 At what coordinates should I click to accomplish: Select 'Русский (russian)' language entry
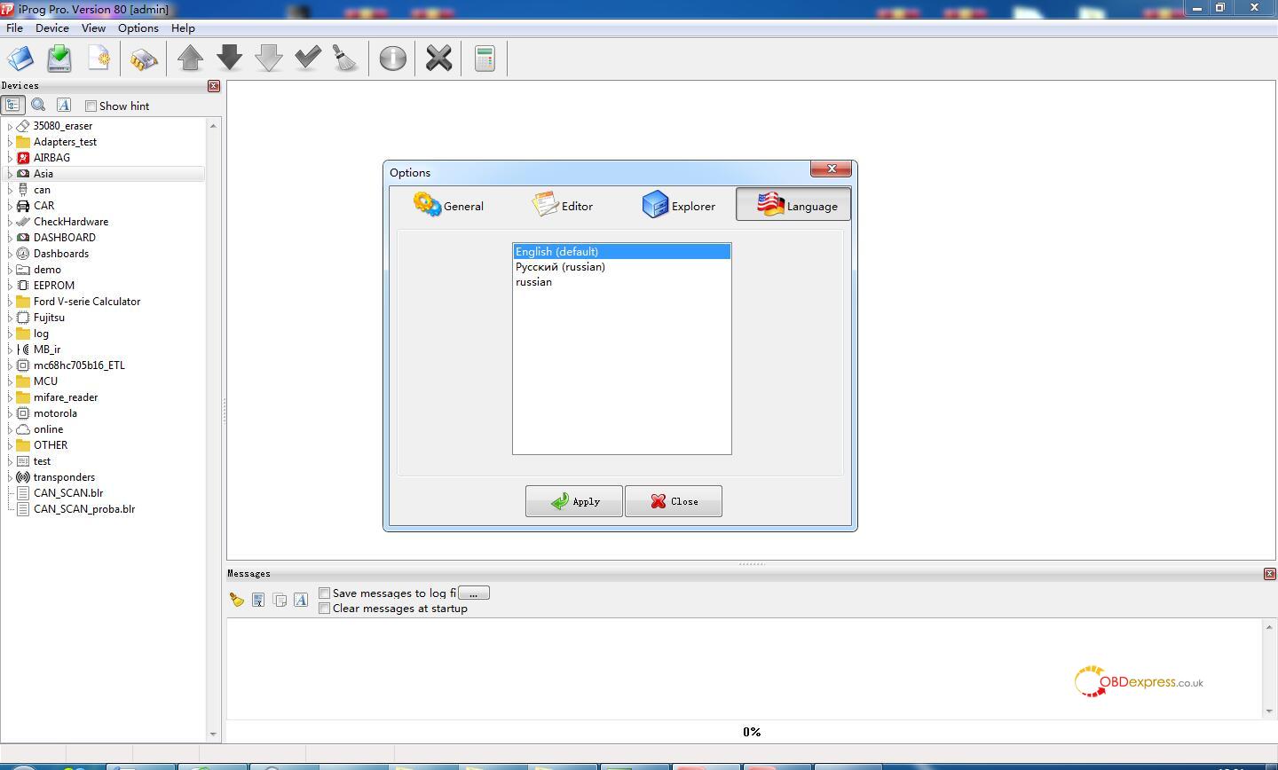621,267
